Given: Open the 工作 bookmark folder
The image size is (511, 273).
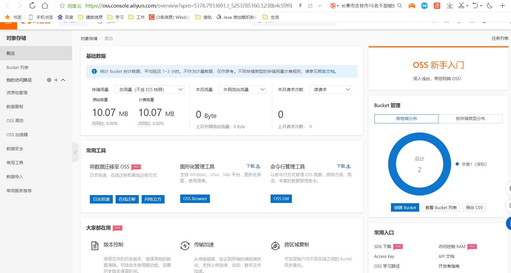Looking at the screenshot, I should (x=136, y=17).
